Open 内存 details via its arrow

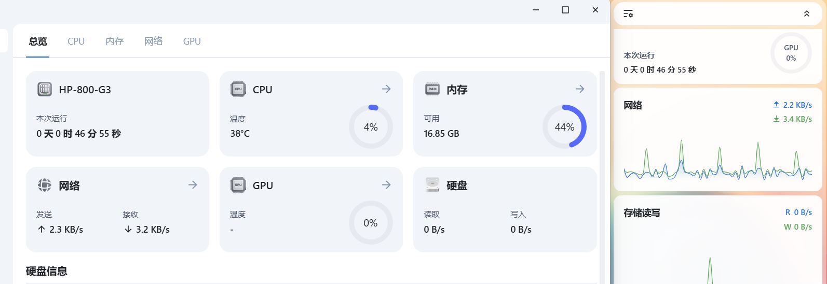[580, 89]
